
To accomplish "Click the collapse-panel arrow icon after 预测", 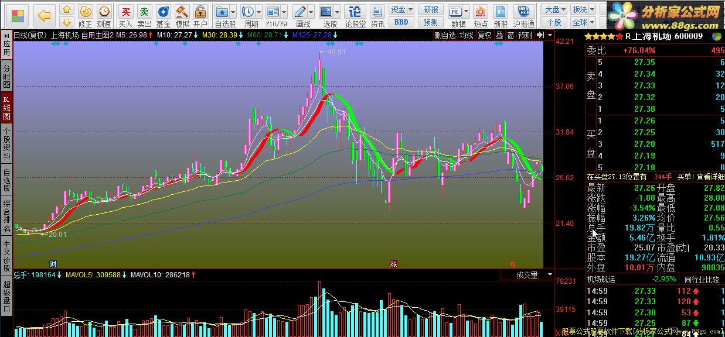I will pyautogui.click(x=540, y=35).
